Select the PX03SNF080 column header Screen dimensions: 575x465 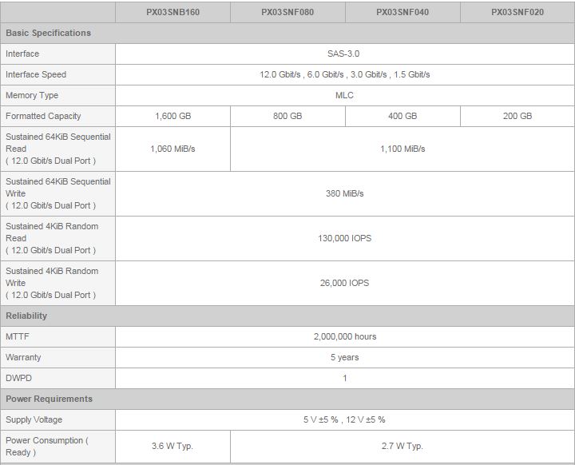[287, 12]
